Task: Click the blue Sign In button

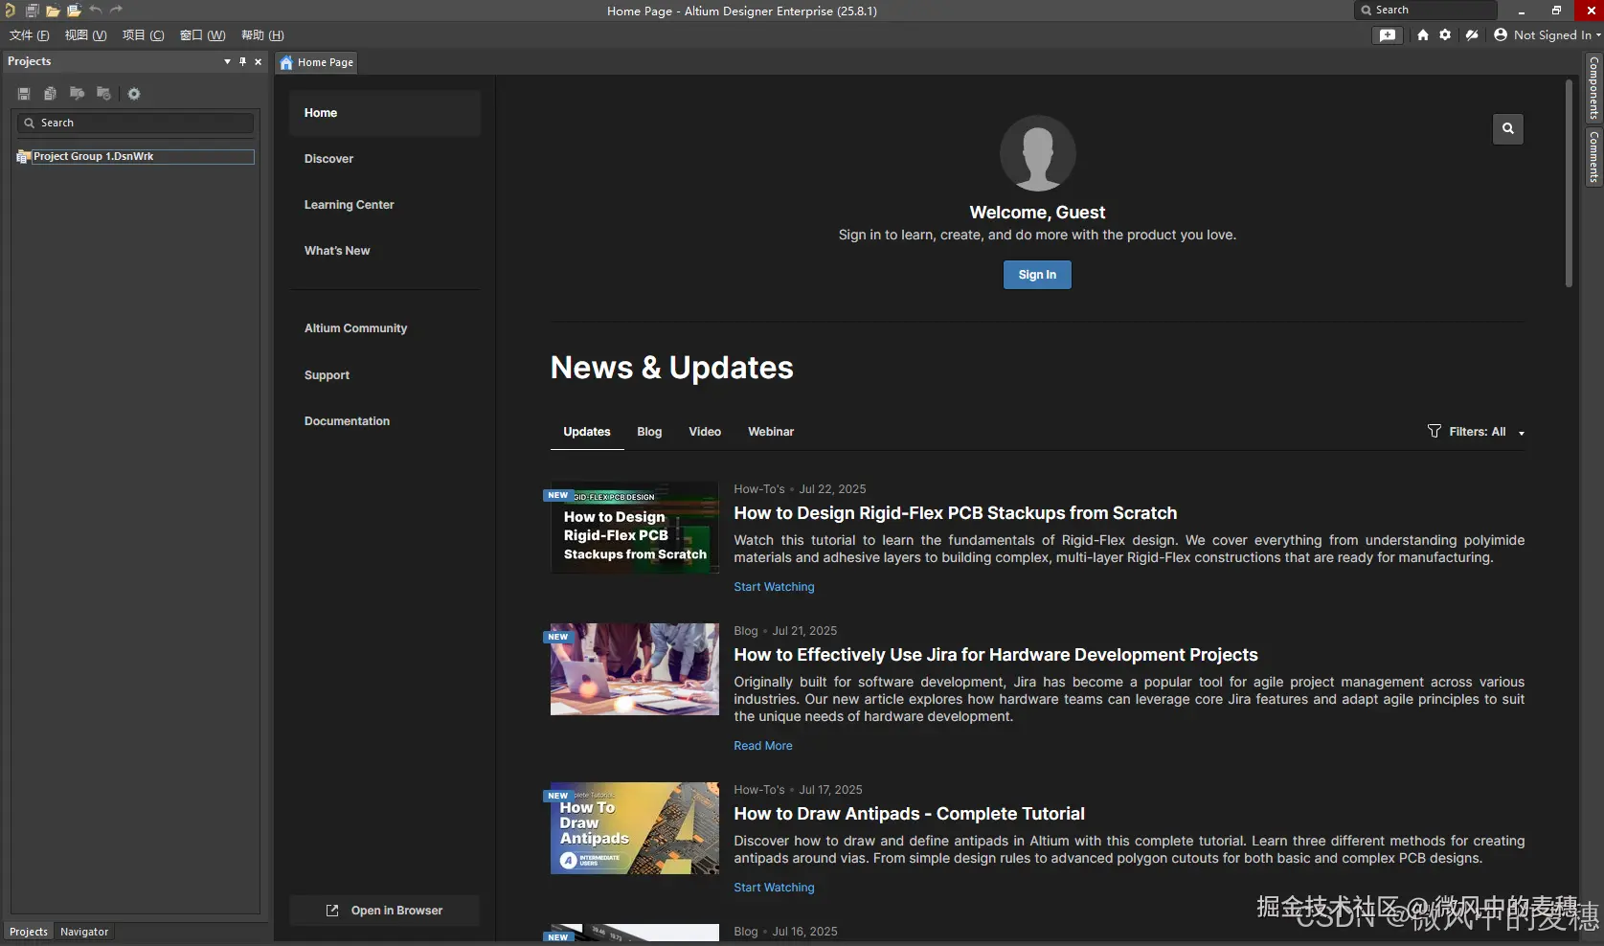Action: tap(1037, 275)
